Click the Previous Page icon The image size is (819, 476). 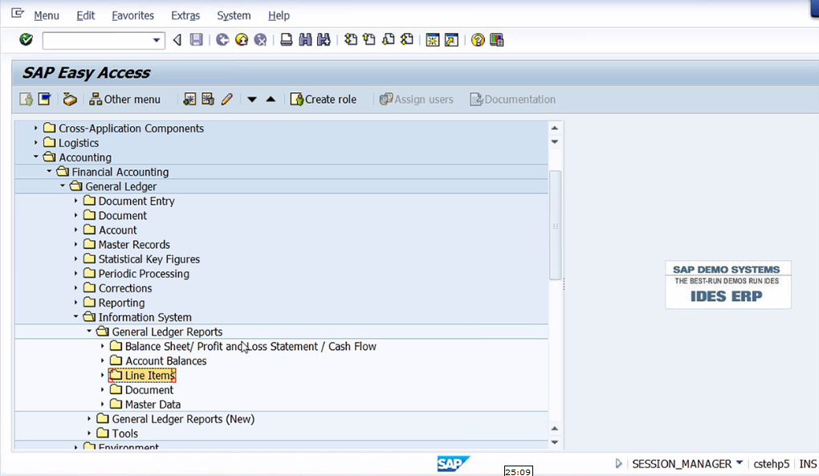click(369, 39)
